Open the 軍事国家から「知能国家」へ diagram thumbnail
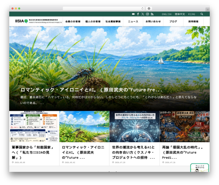 [x=34, y=126]
